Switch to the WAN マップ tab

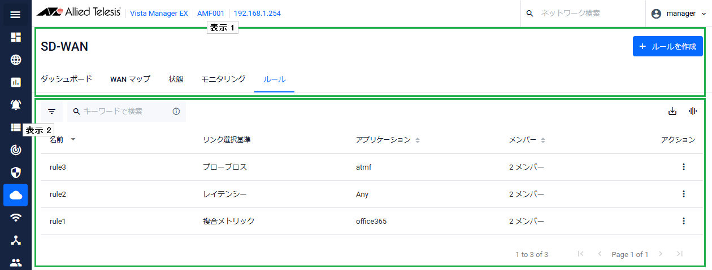point(130,79)
